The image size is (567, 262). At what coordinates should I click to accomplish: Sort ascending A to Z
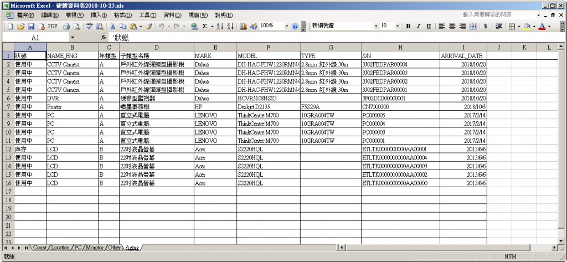tap(220, 27)
